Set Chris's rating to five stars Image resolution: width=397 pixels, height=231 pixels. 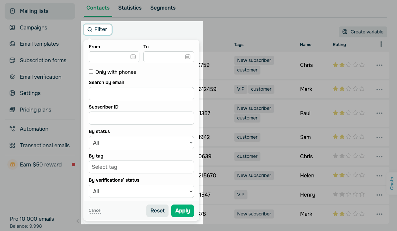point(362,65)
